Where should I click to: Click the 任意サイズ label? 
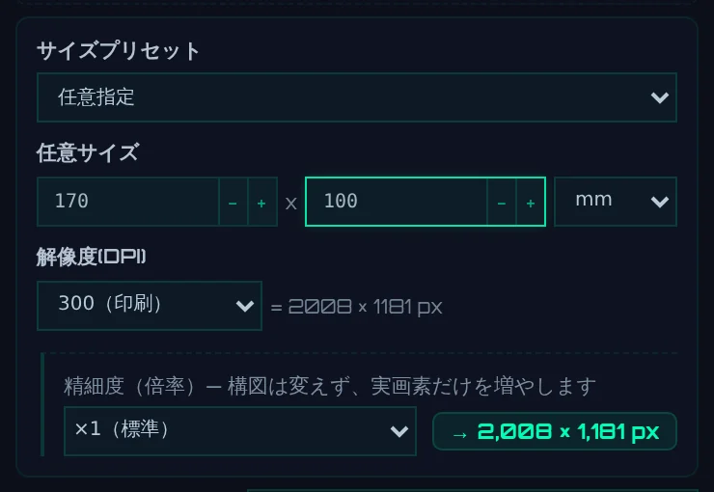pyautogui.click(x=88, y=152)
